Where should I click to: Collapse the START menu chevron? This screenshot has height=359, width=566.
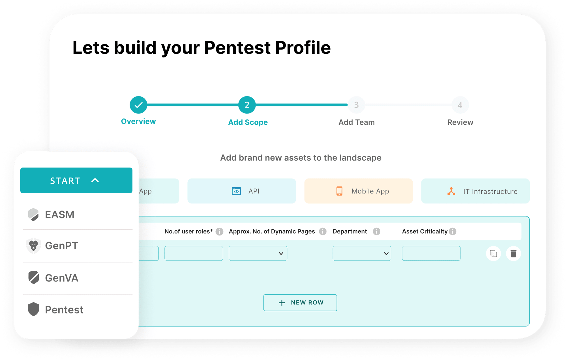(x=95, y=180)
